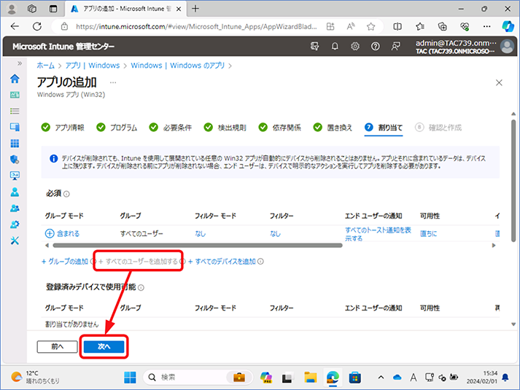Open the feedback icon in the Intune header

pyautogui.click(x=395, y=47)
